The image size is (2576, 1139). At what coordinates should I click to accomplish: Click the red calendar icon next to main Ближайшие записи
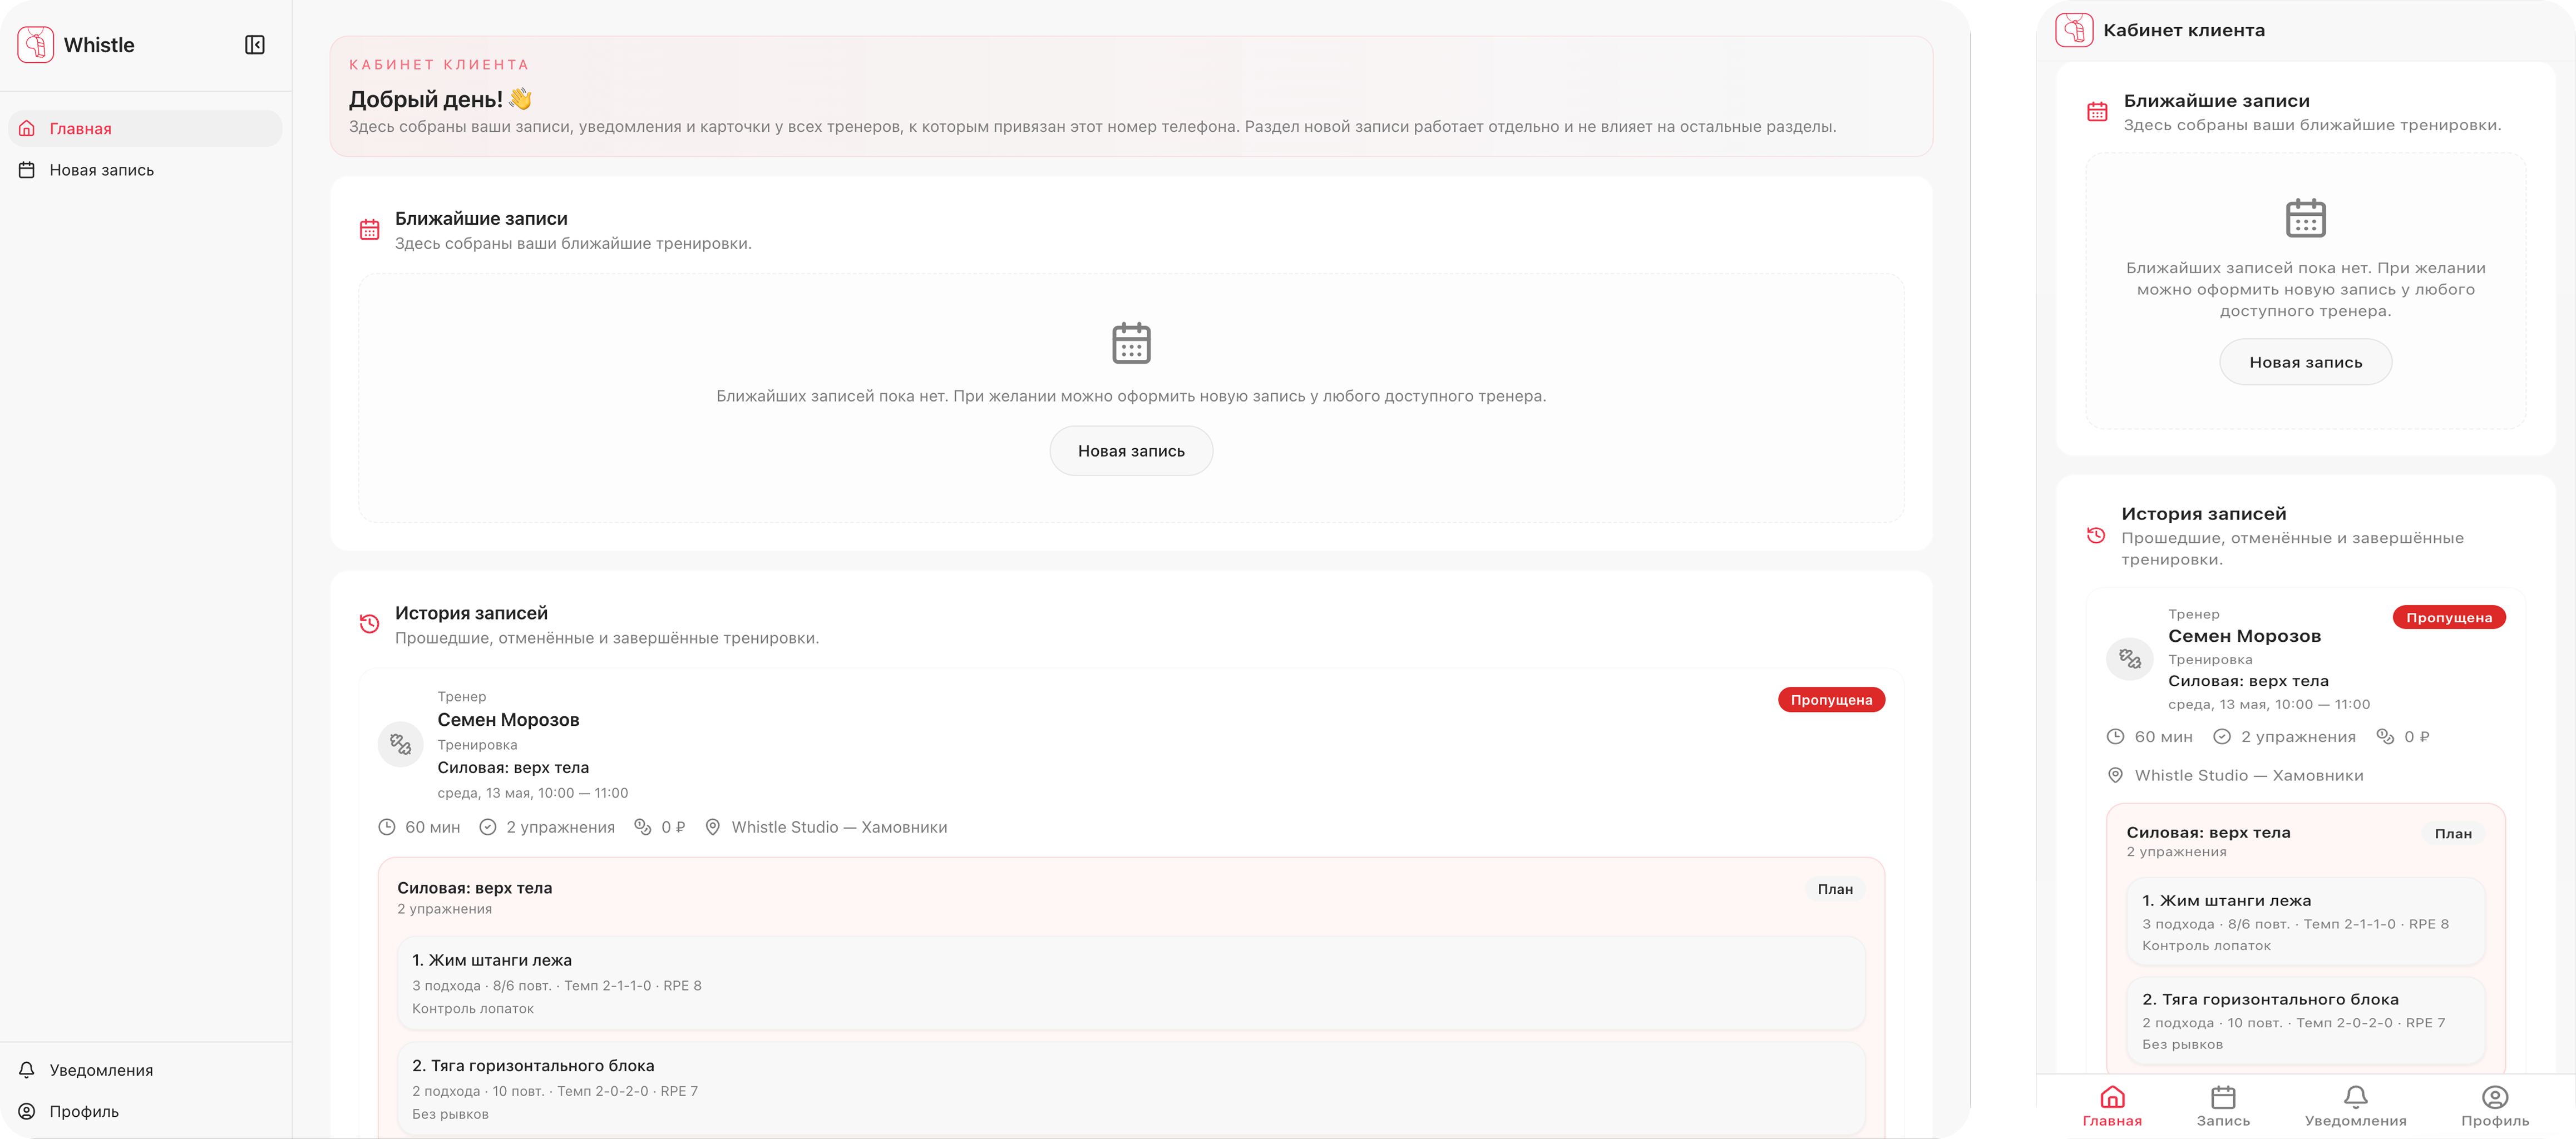click(369, 230)
